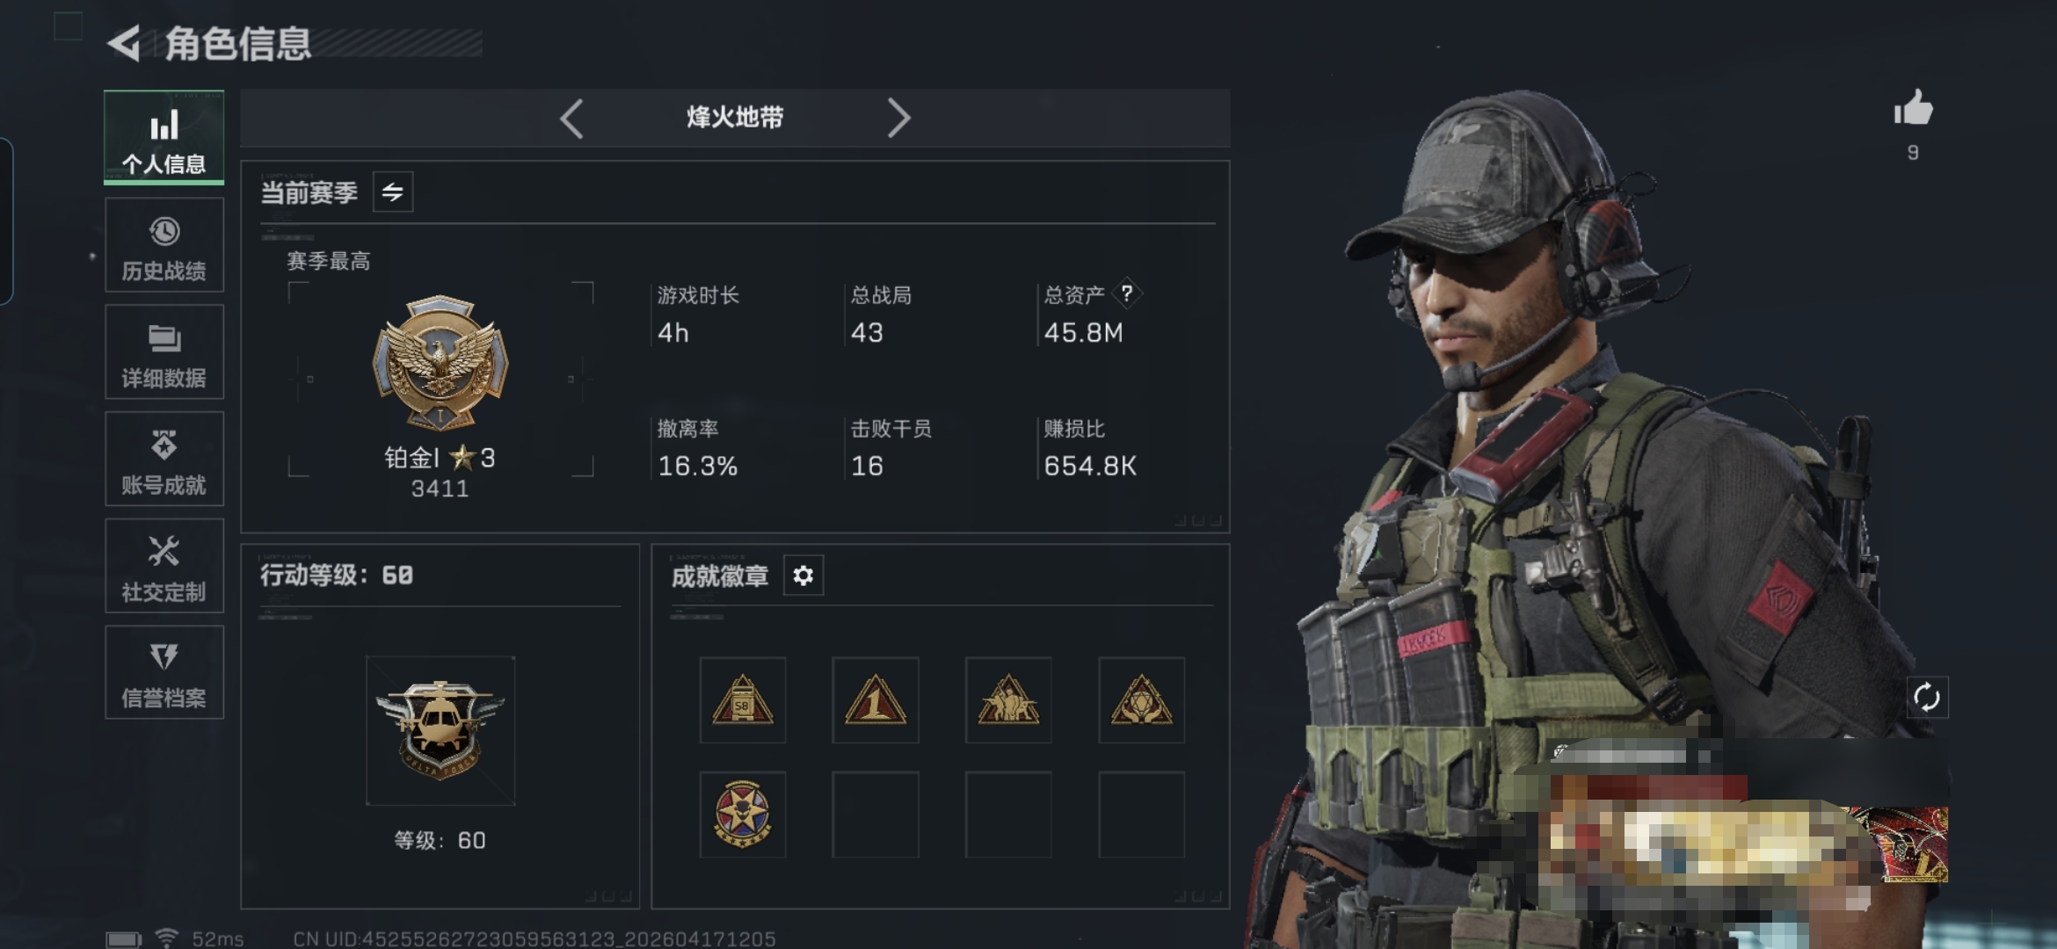Select the 烽火地带 mode title
Screen dimensions: 2057x949
tap(735, 118)
